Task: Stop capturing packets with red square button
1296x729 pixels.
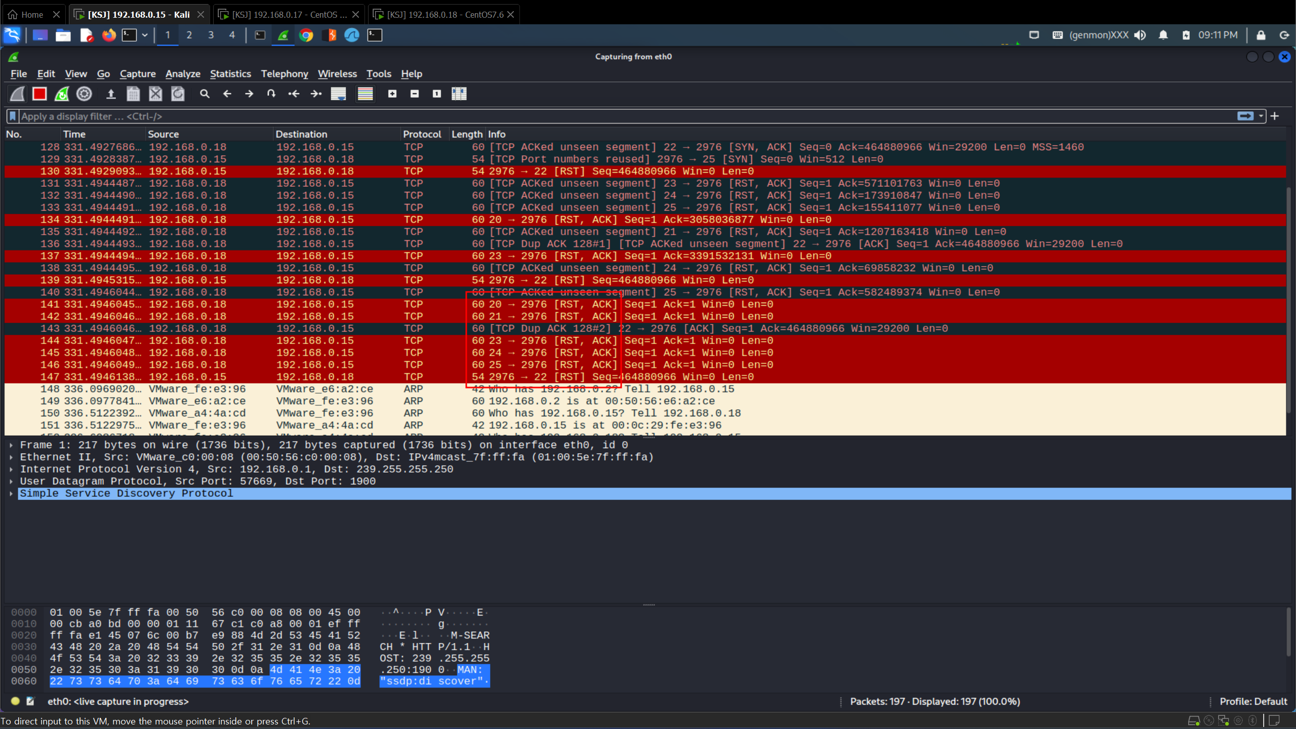Action: click(x=39, y=94)
